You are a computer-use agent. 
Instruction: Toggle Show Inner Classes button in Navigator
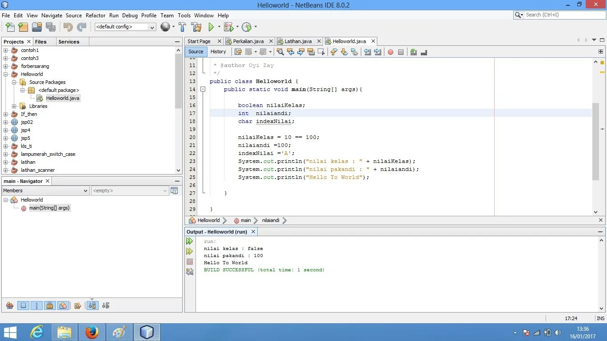pos(63,305)
